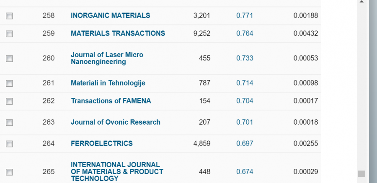The image size is (377, 183).
Task: Tick the Journal of Ovonic Research checkbox
Action: point(9,123)
